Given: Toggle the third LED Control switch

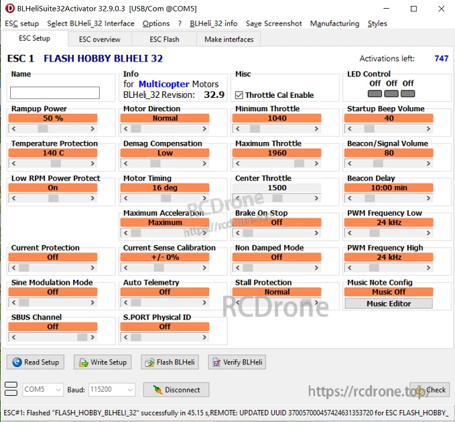Looking at the screenshot, I should [407, 94].
